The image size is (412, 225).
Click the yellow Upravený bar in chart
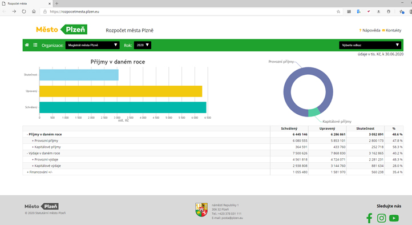[121, 91]
